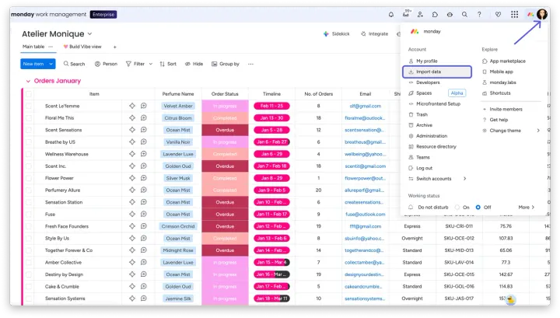Viewport: 560px width, 318px height.
Task: Open the Main table tab options menu
Action: (51, 47)
